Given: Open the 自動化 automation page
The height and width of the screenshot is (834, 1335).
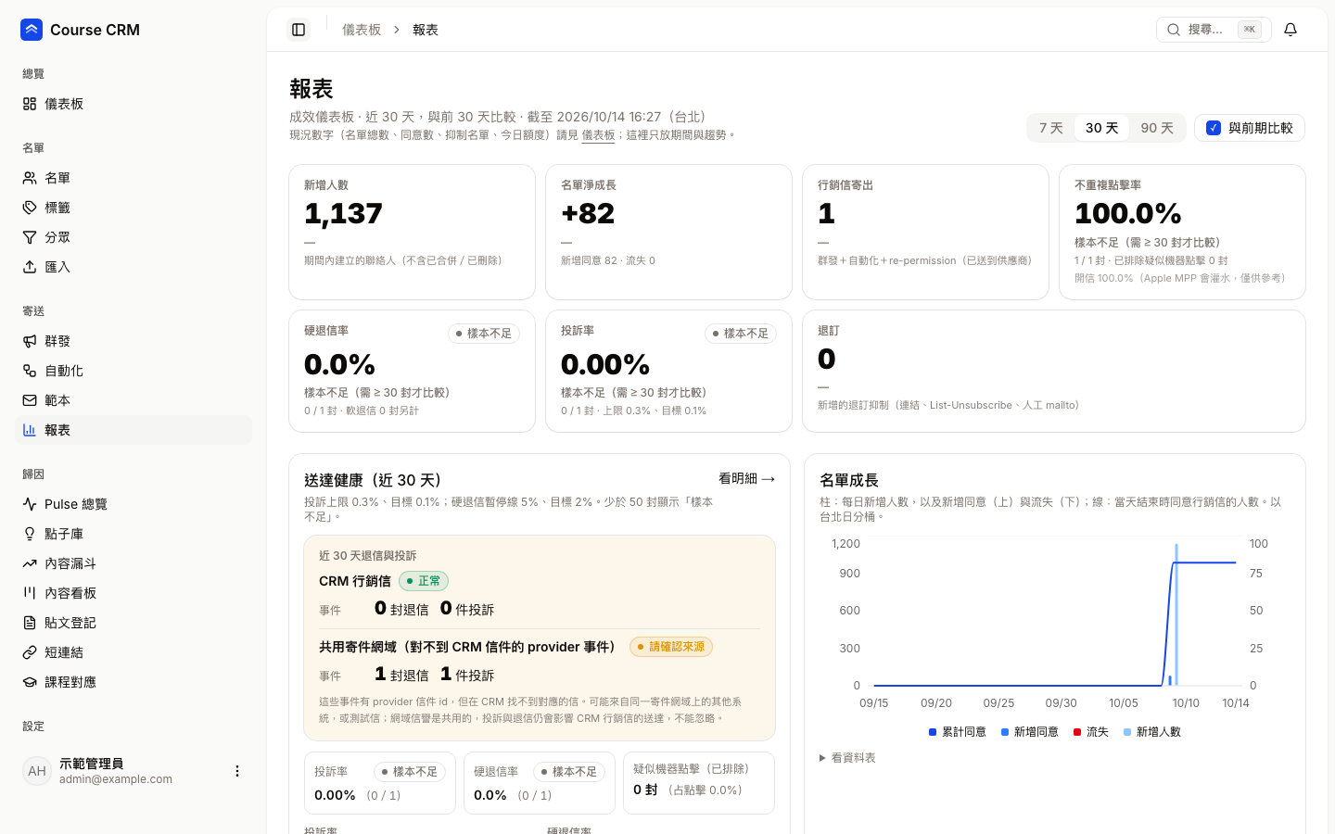Looking at the screenshot, I should pyautogui.click(x=135, y=371).
